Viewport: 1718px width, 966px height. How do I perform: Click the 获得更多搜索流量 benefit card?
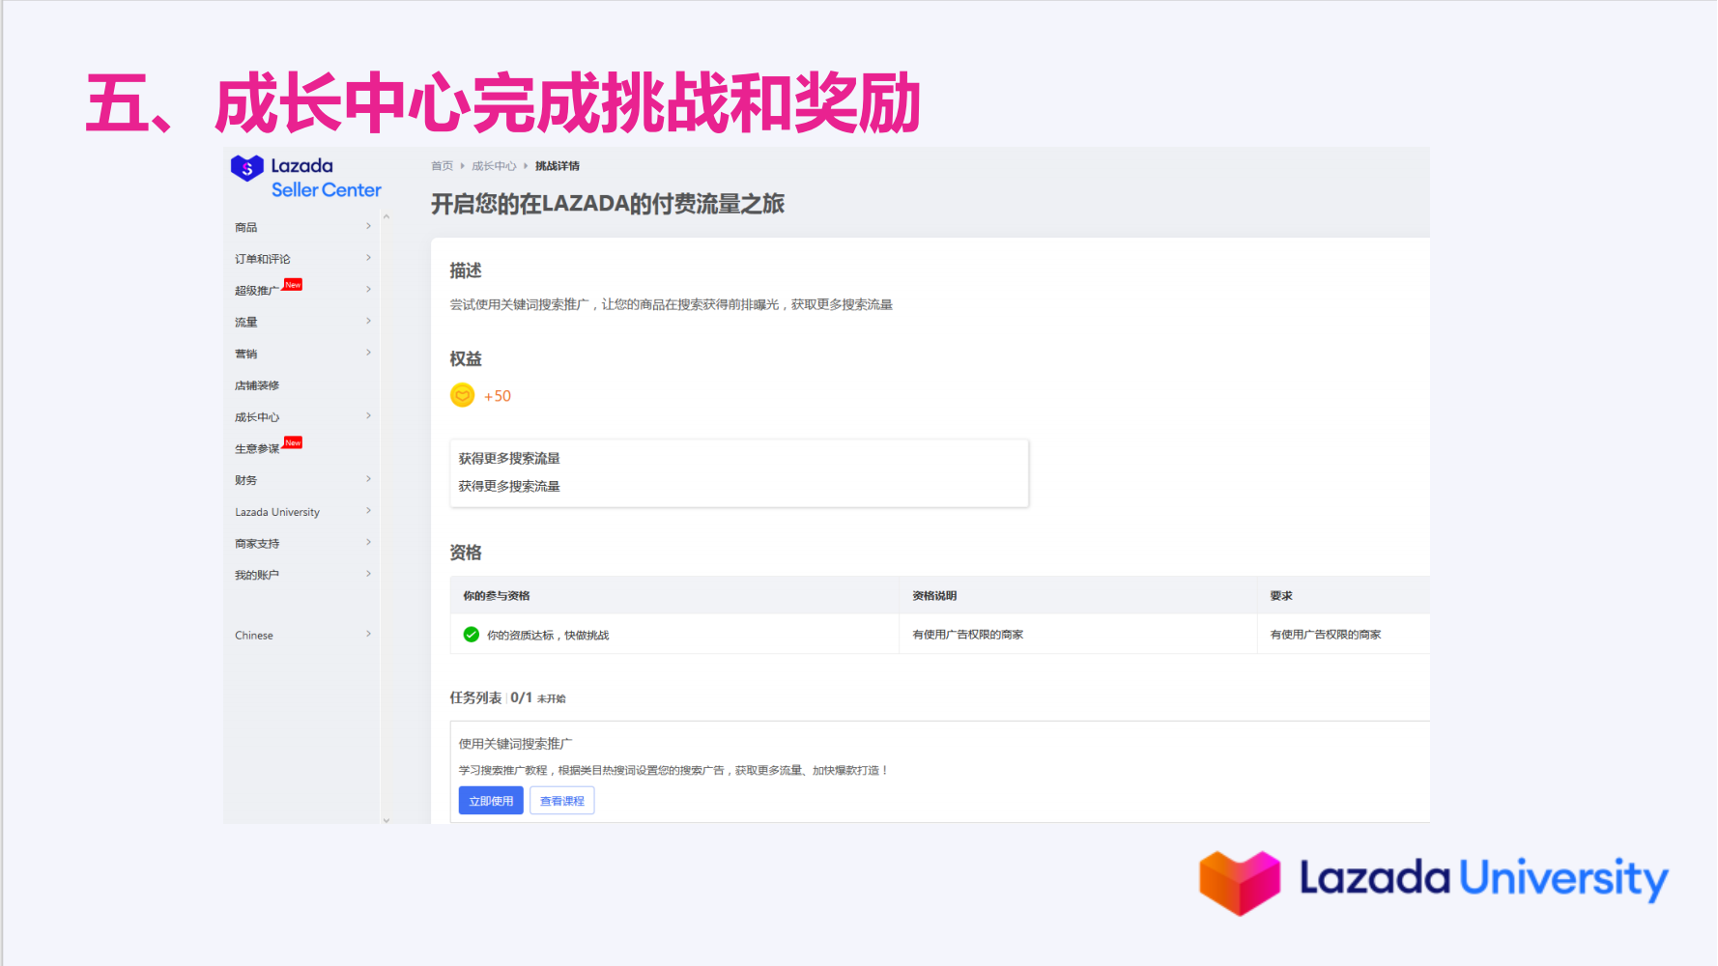[x=739, y=472]
